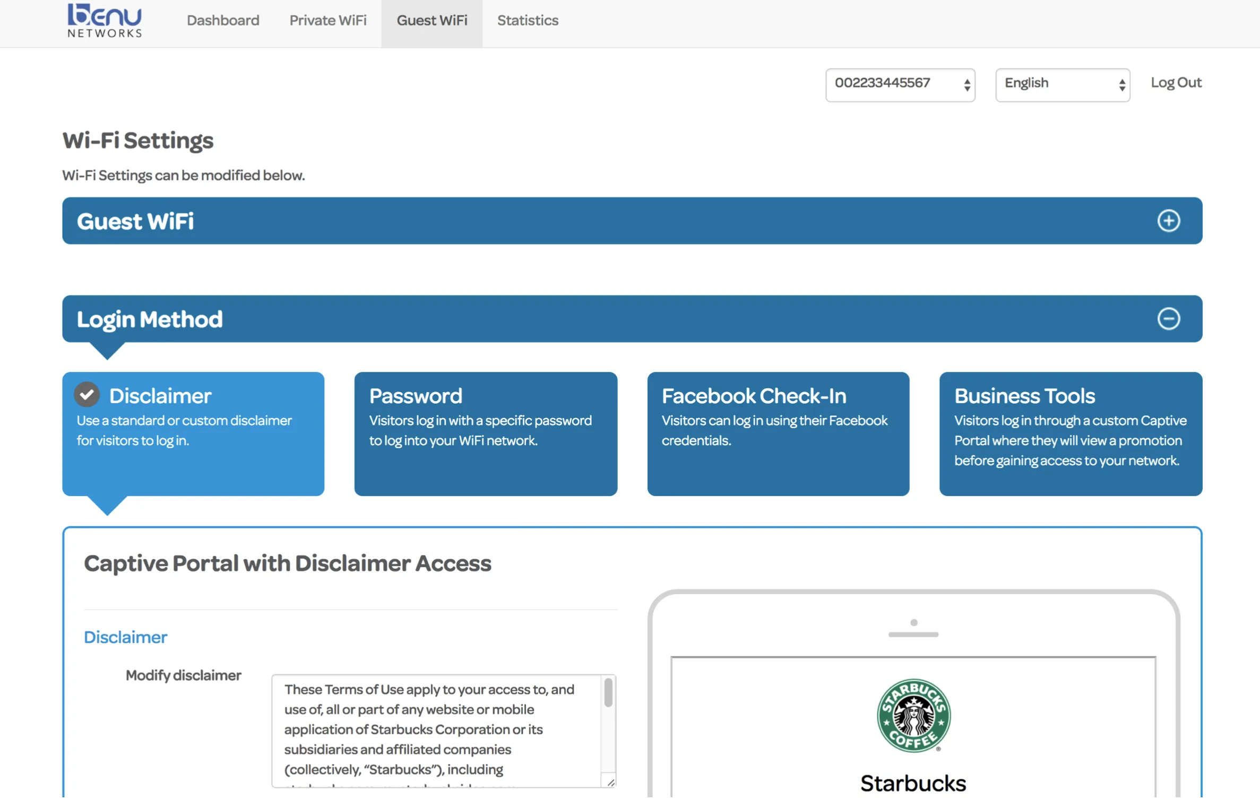Image resolution: width=1260 pixels, height=800 pixels.
Task: Switch to the Statistics tab
Action: coord(527,20)
